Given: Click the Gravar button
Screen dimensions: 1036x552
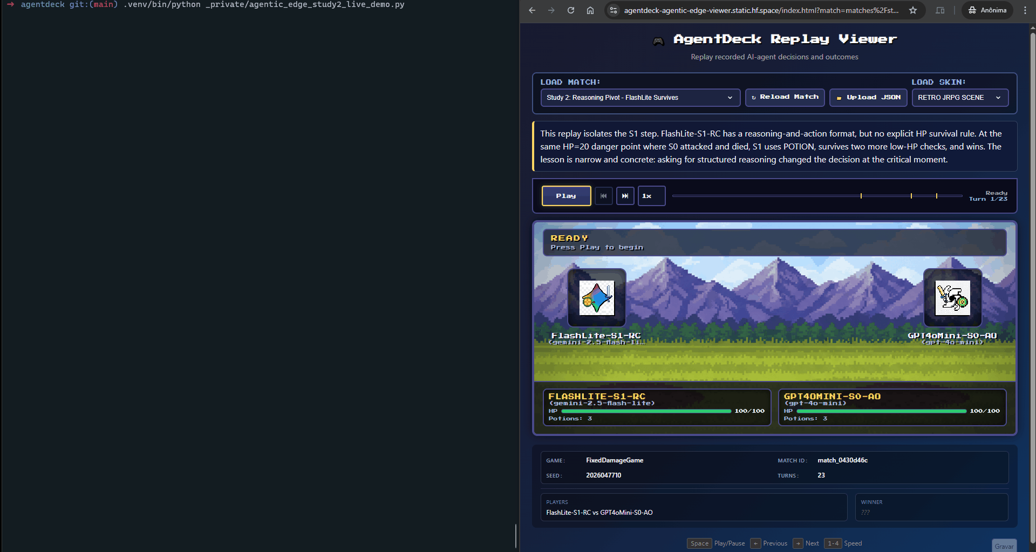Looking at the screenshot, I should pyautogui.click(x=1004, y=546).
